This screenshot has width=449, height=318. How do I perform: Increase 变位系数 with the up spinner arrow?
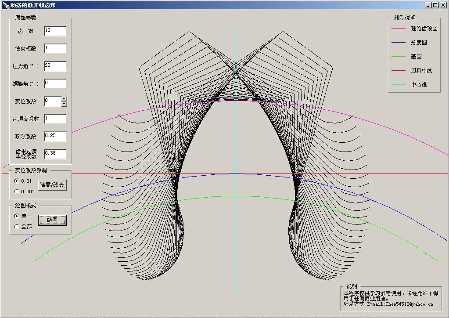tap(64, 99)
